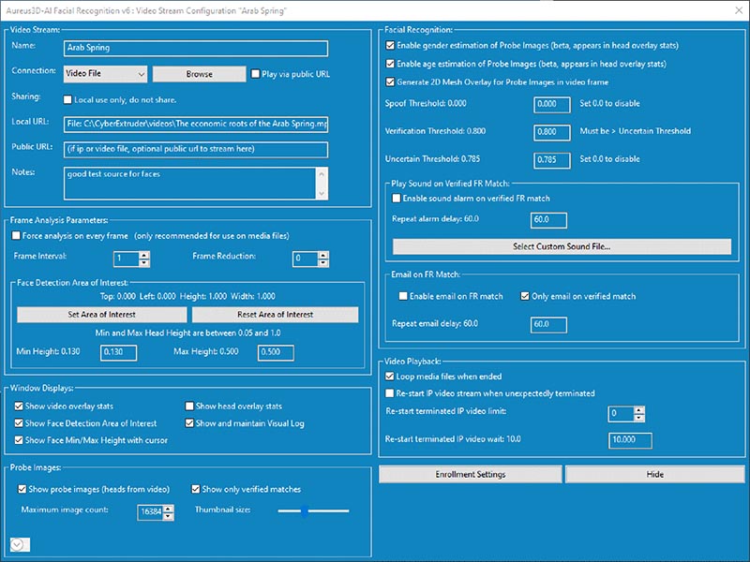The height and width of the screenshot is (562, 750).
Task: Click Select Custom Sound File button
Action: coord(562,246)
